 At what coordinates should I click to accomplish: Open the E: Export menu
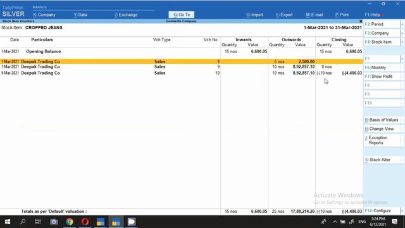284,15
